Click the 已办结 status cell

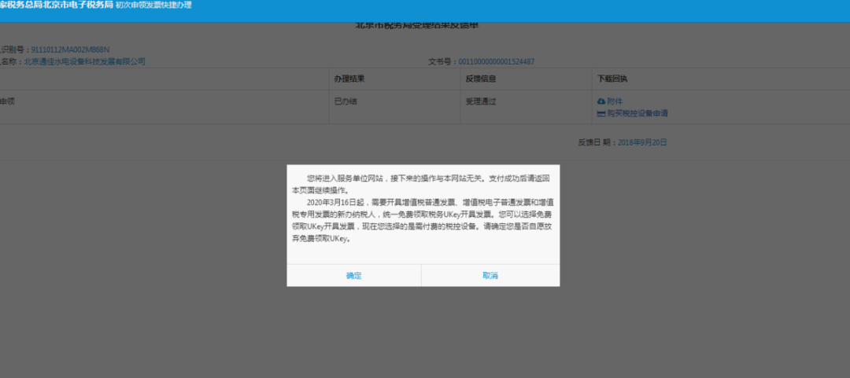[x=346, y=101]
